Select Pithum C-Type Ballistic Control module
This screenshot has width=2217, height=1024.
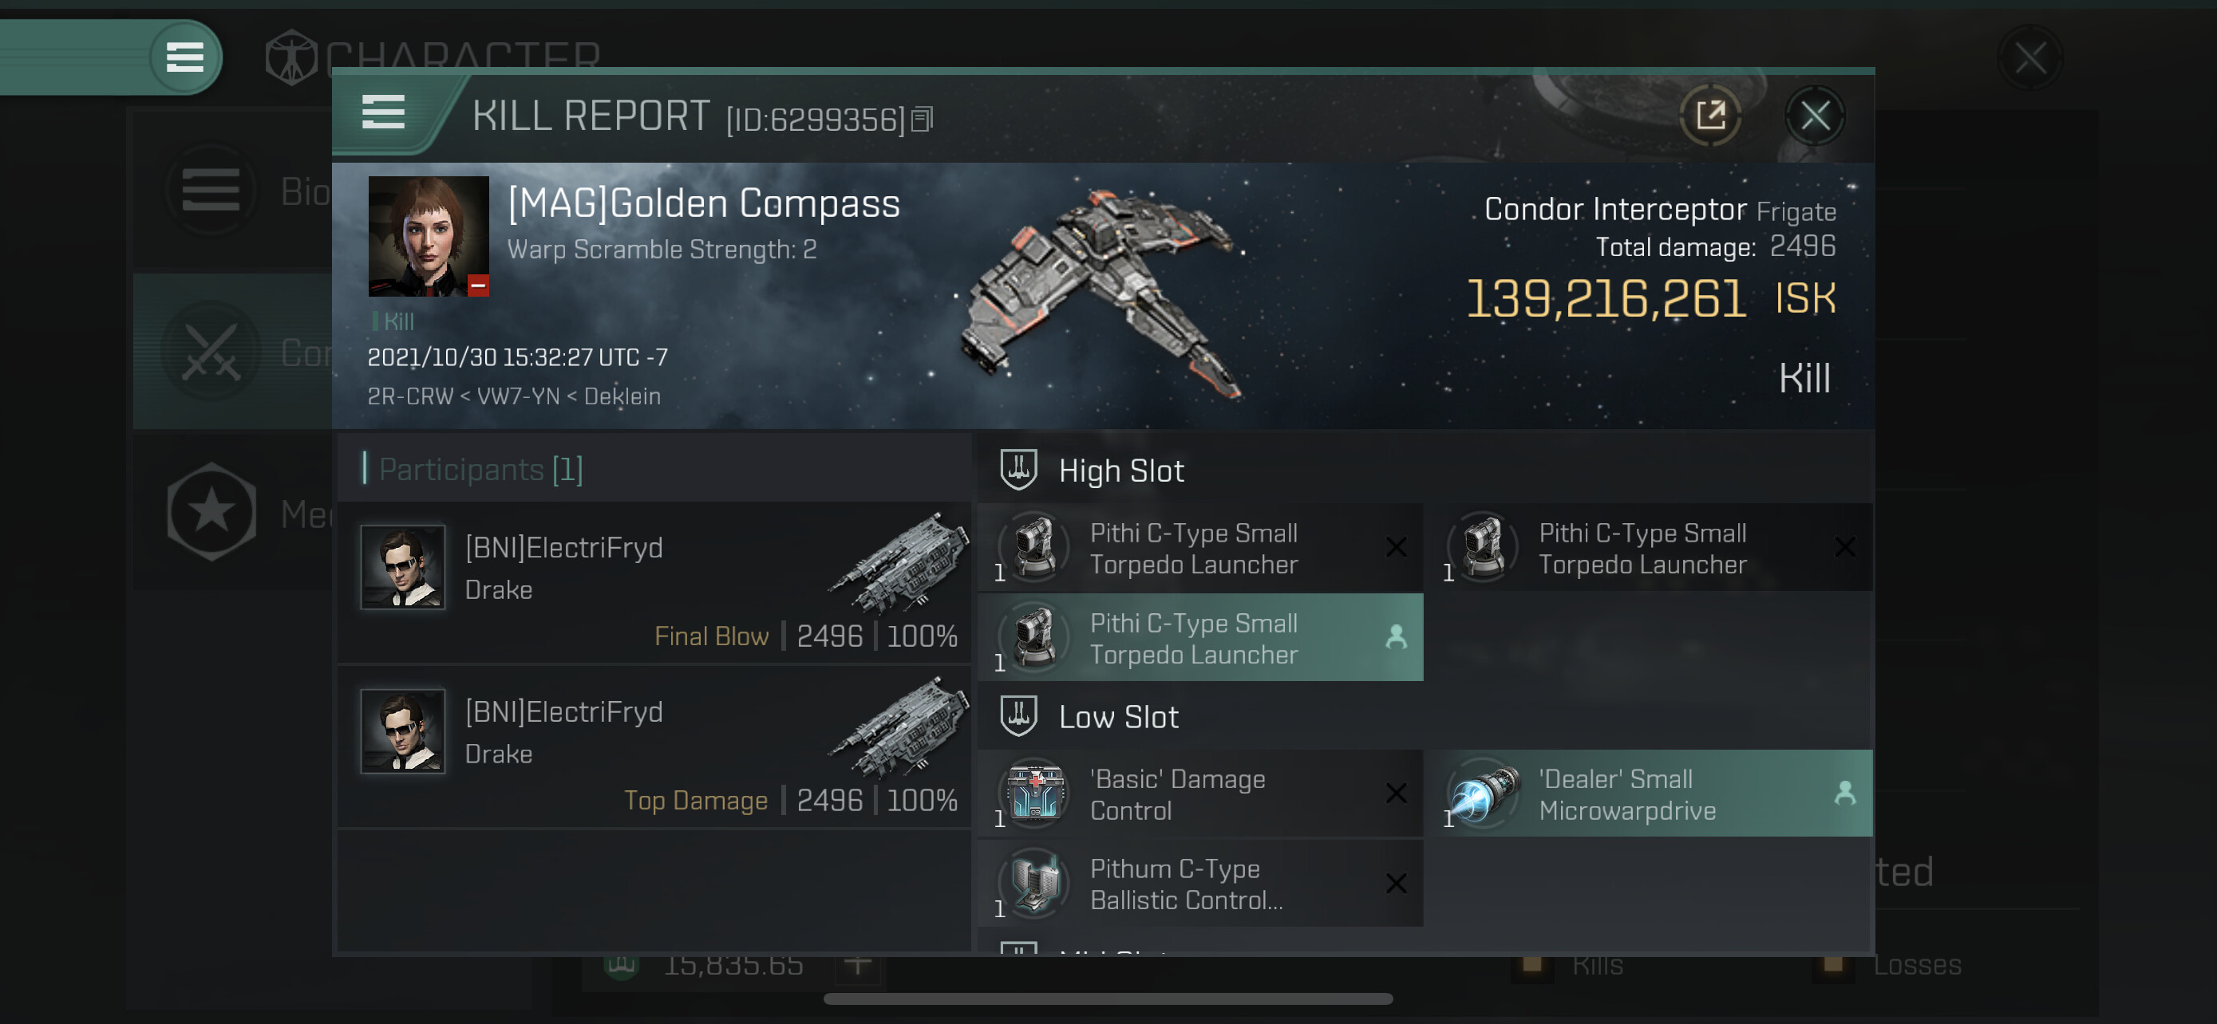1200,884
